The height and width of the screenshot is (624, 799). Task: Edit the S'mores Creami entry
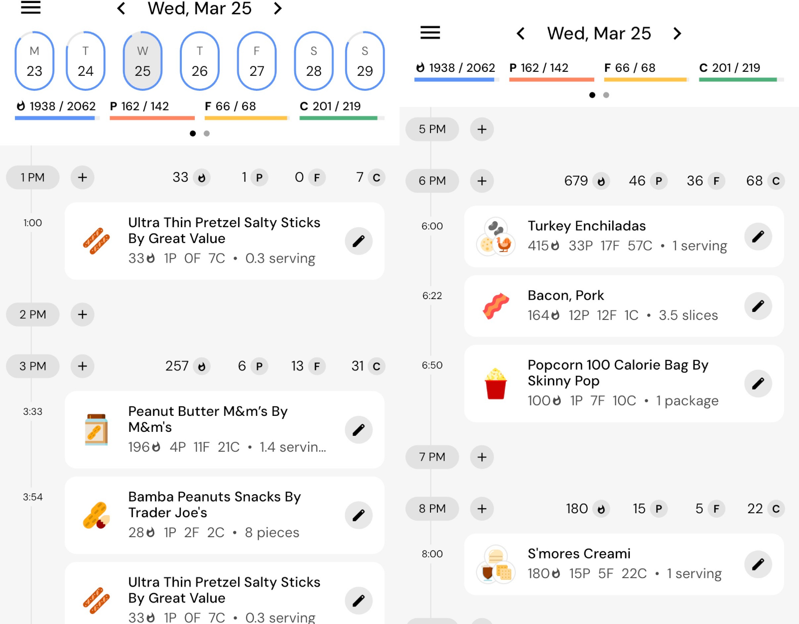point(758,564)
